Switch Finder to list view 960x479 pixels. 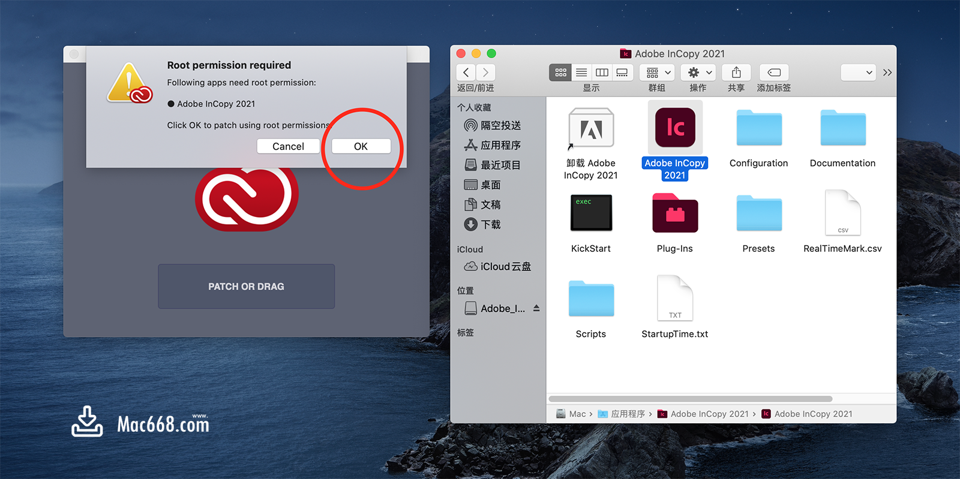581,73
